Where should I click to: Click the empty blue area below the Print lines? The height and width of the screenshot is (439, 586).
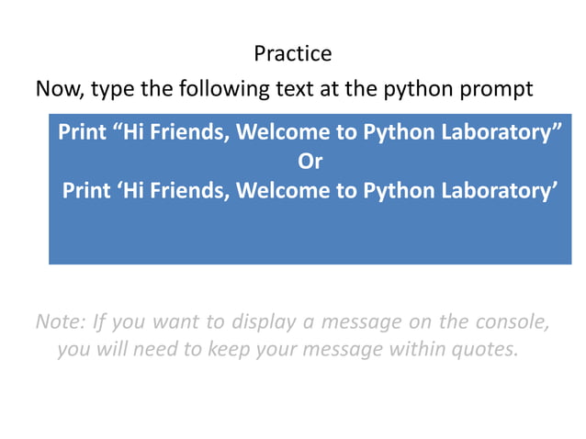[x=310, y=234]
